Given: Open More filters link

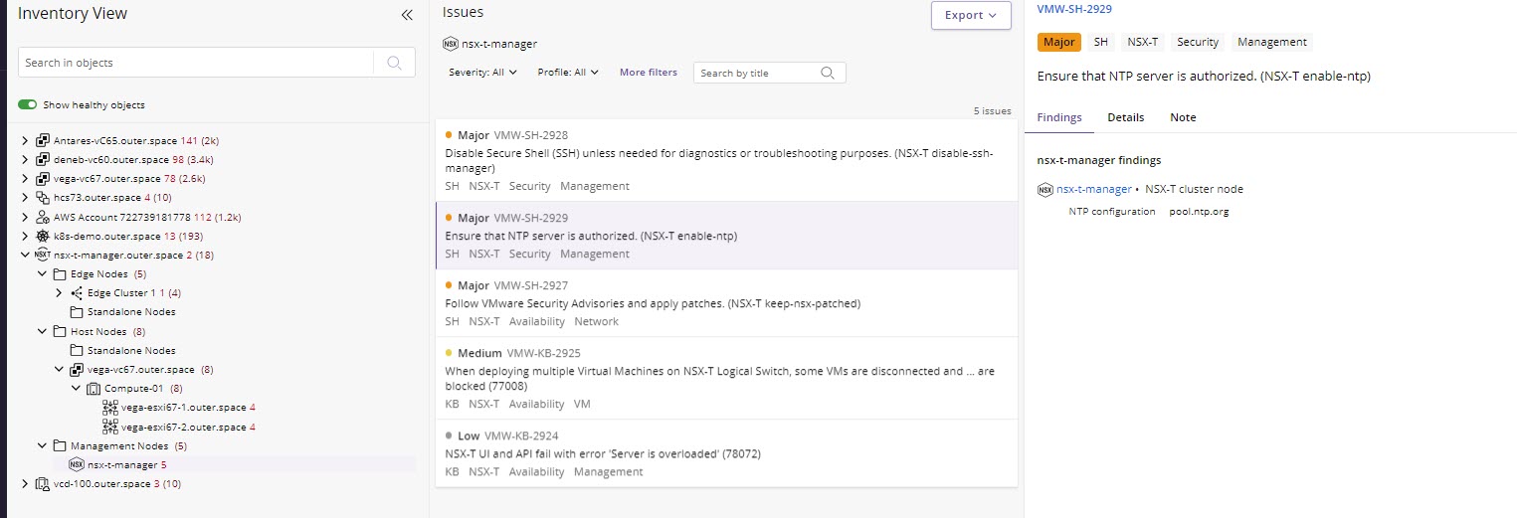Looking at the screenshot, I should point(648,73).
